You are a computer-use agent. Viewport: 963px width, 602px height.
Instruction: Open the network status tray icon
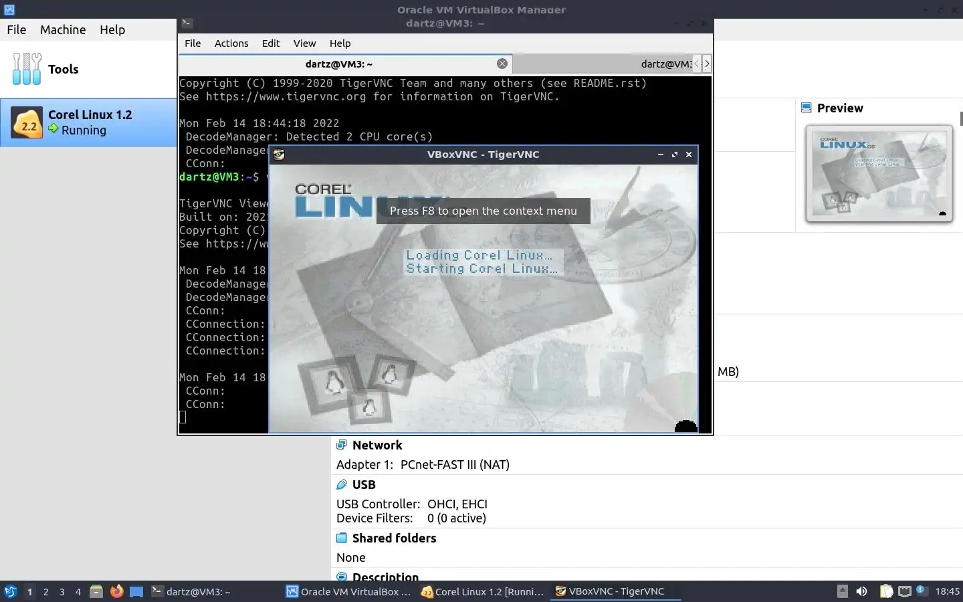click(x=904, y=591)
